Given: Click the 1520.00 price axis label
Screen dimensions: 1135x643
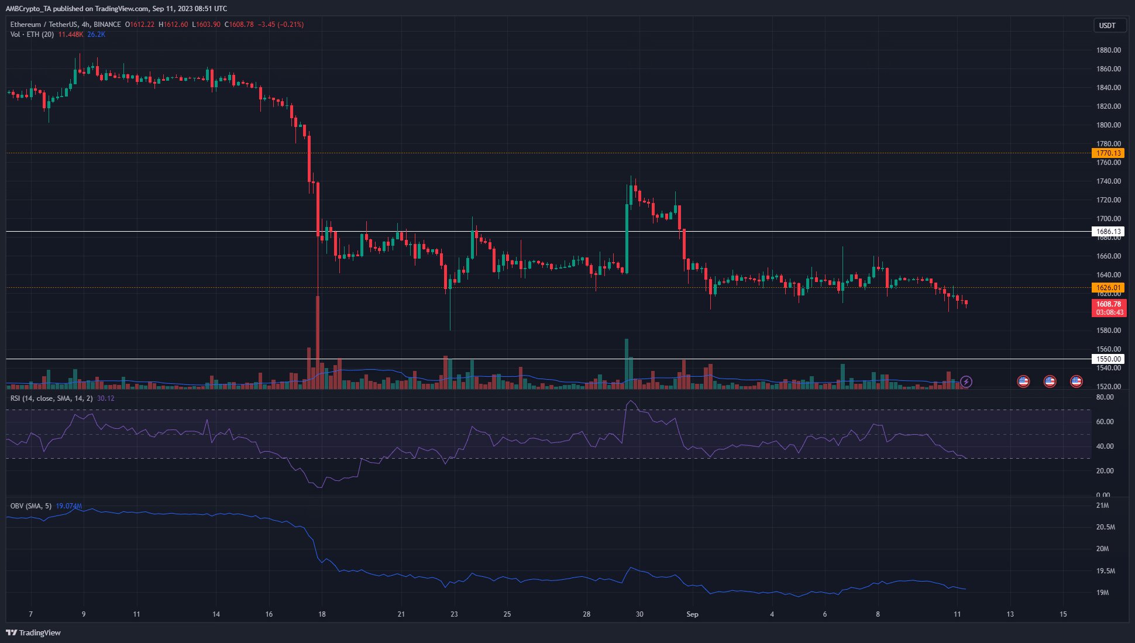Looking at the screenshot, I should click(1109, 387).
